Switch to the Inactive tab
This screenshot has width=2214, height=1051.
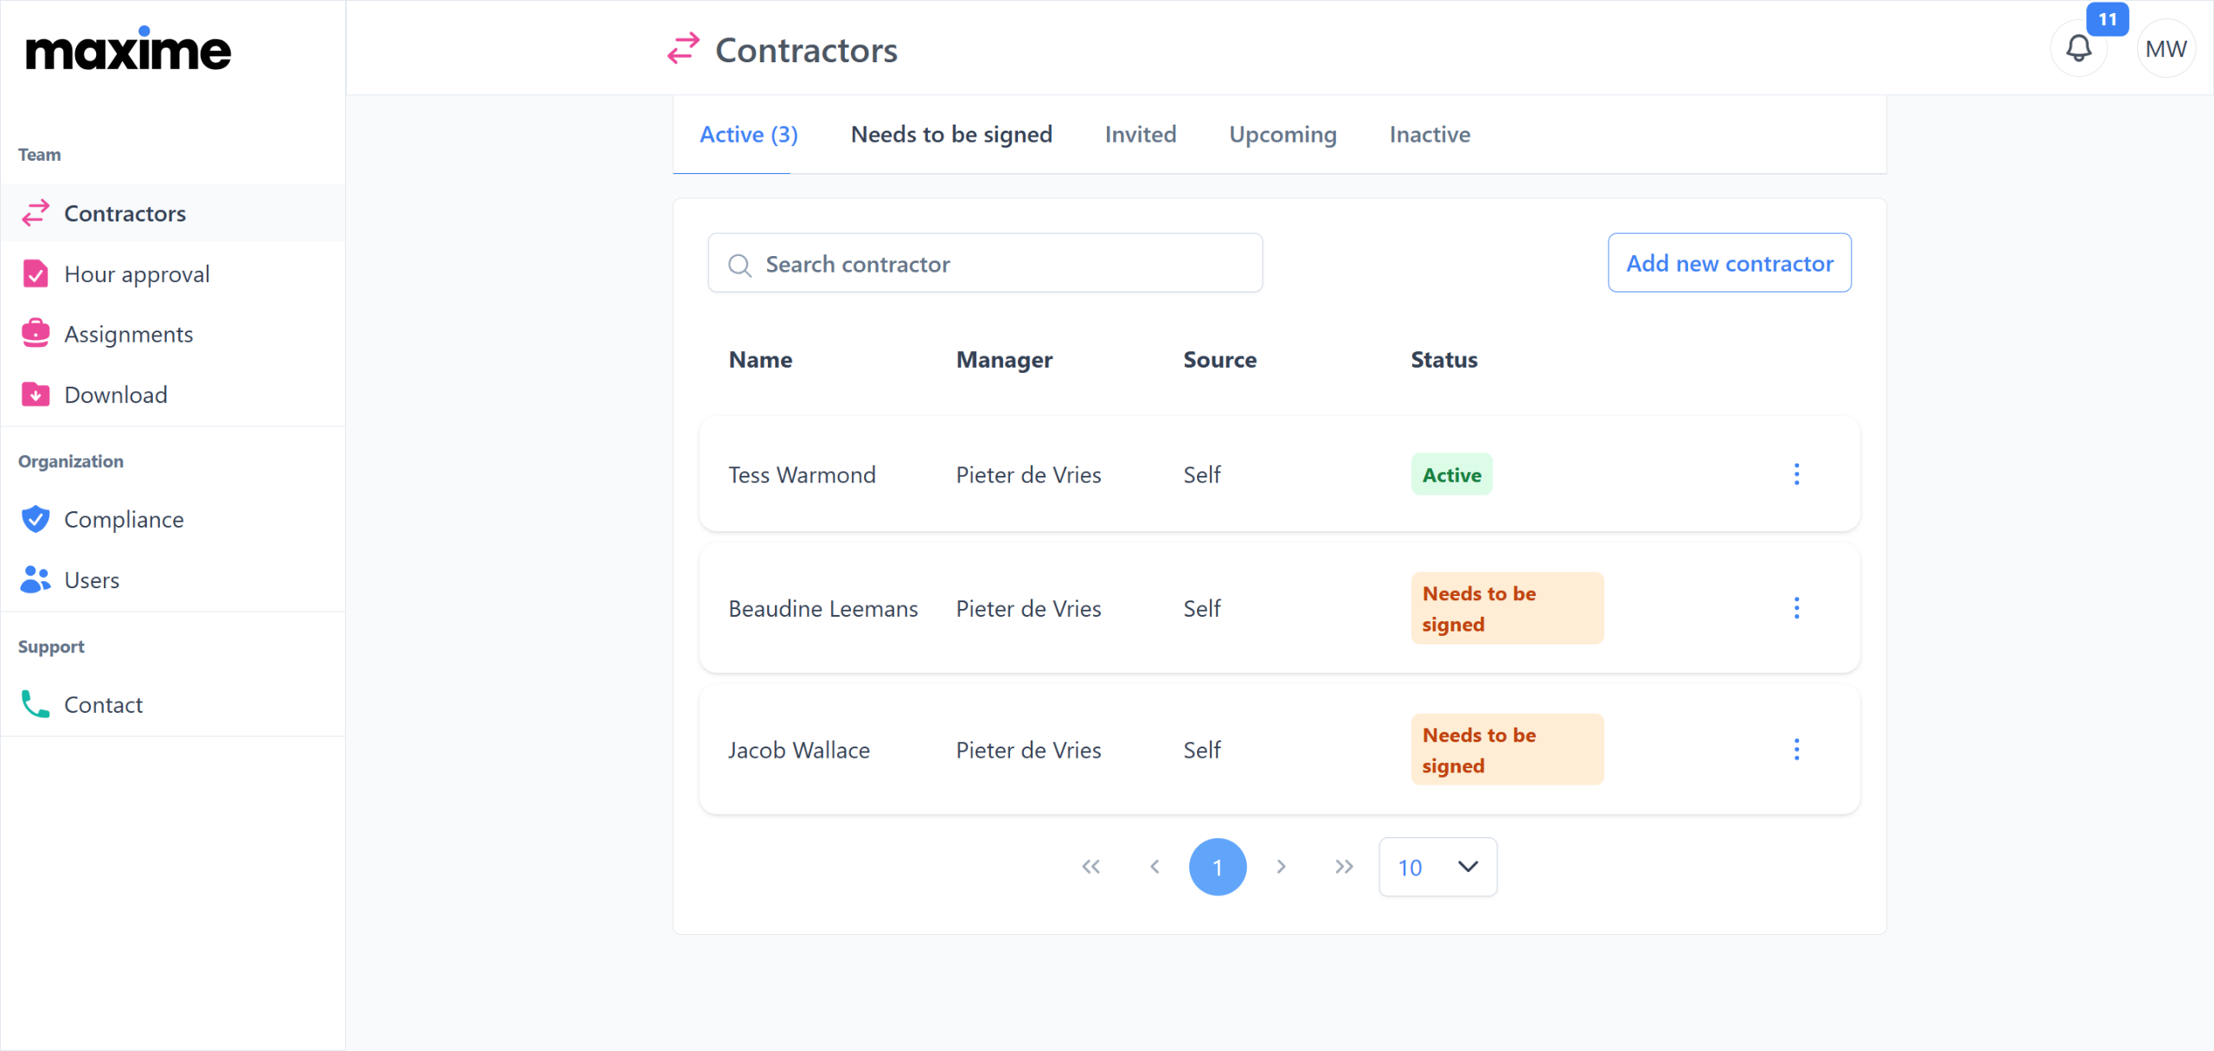coord(1430,135)
